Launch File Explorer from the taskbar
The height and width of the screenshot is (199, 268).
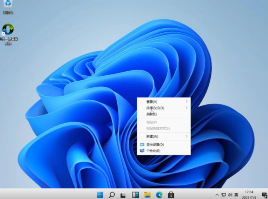point(148,195)
